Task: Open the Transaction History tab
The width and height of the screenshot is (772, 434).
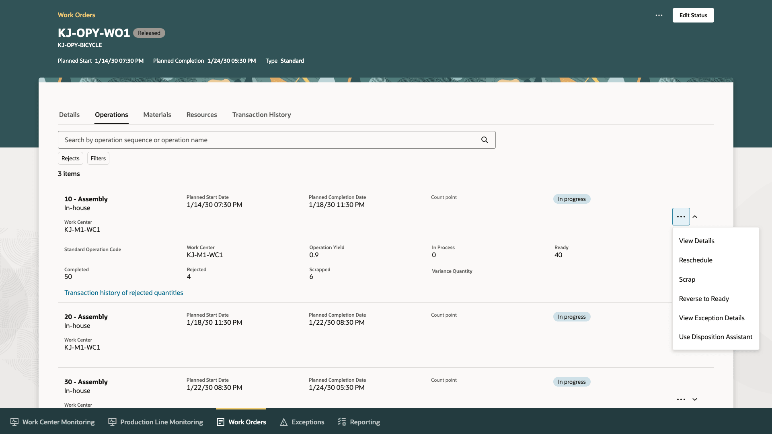Action: (261, 115)
